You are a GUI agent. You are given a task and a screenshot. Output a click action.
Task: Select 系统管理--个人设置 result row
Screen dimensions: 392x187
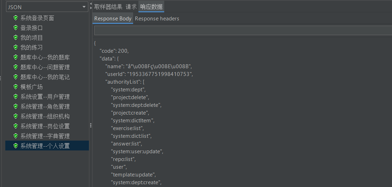(x=47, y=146)
